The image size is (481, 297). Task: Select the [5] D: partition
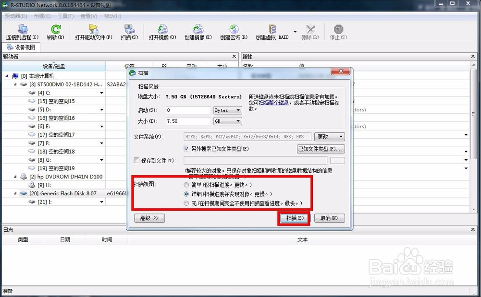[x=44, y=109]
